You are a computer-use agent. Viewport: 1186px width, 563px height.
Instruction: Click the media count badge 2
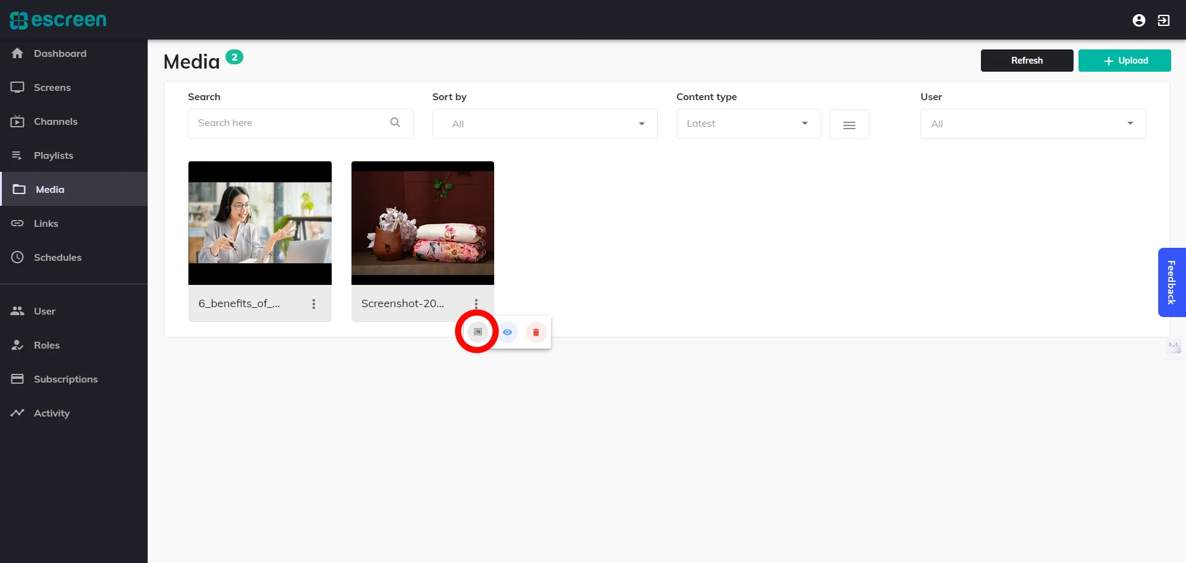[234, 57]
